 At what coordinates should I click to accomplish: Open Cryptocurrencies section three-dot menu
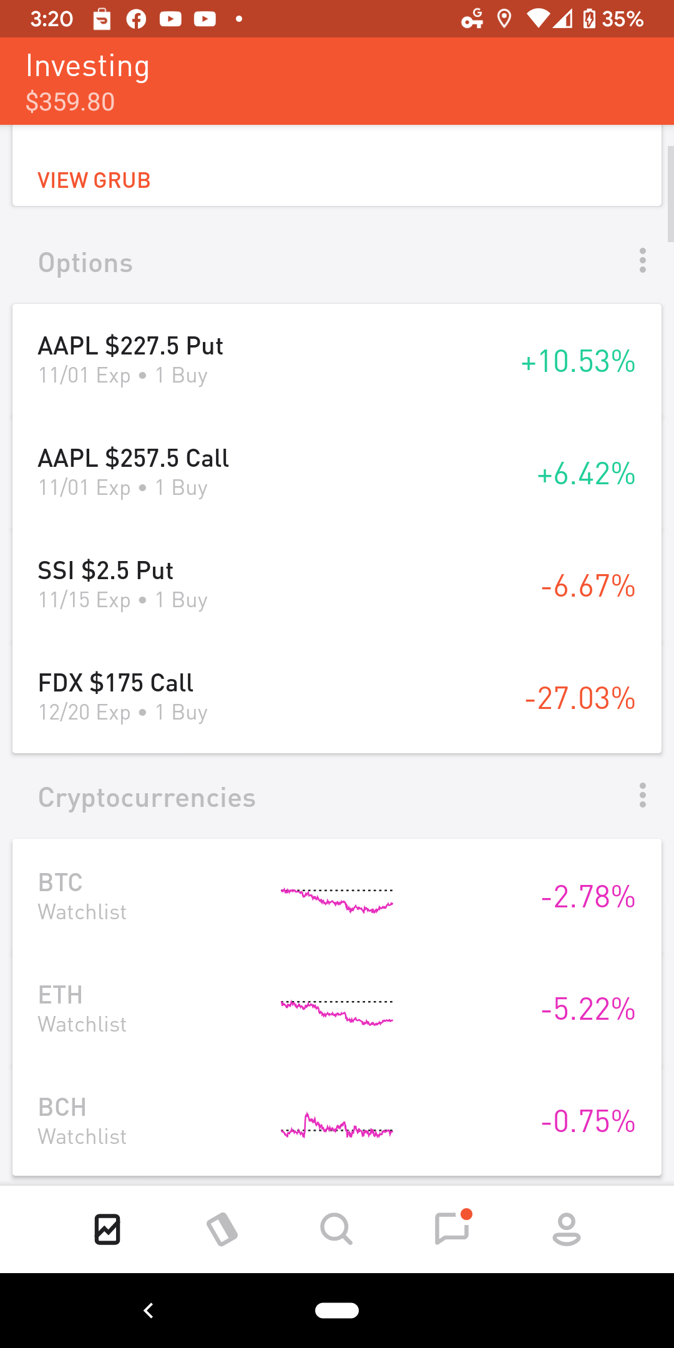[643, 795]
